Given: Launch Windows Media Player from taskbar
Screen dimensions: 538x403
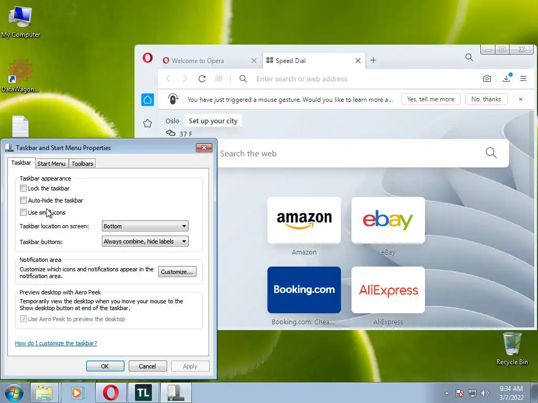Looking at the screenshot, I should coord(77,393).
